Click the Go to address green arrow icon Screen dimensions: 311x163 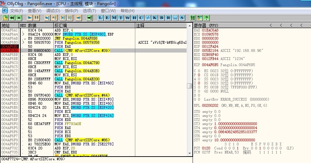[90, 18]
